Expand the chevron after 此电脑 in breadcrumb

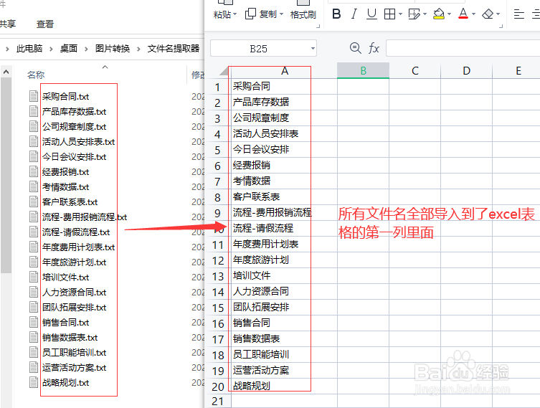pos(51,49)
